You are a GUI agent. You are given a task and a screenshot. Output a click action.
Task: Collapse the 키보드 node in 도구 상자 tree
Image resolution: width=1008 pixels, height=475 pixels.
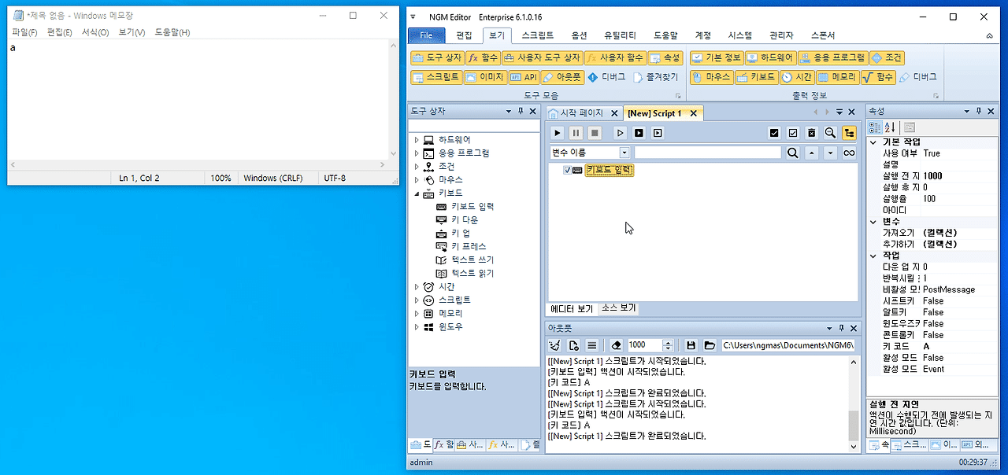click(x=417, y=193)
